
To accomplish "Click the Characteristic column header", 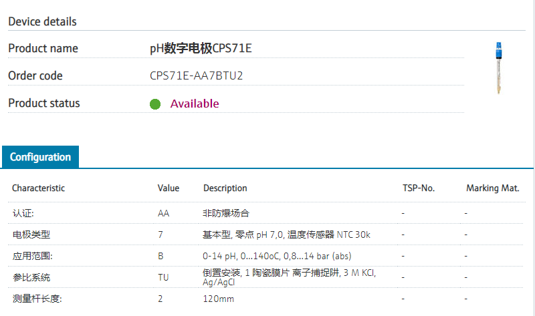I will pos(38,188).
